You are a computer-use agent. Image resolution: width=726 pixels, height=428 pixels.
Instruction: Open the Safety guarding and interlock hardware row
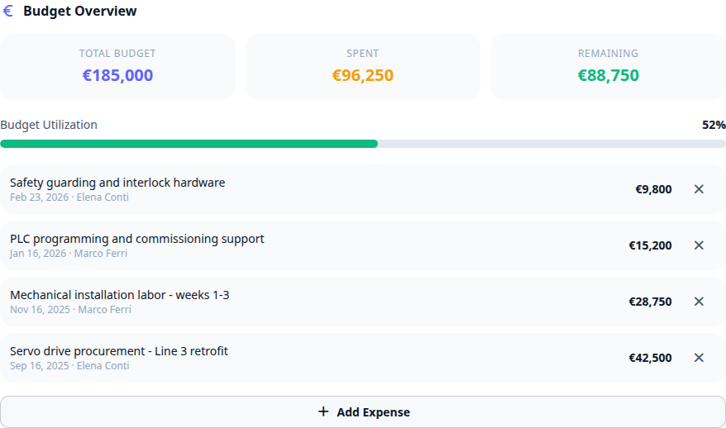click(x=363, y=189)
